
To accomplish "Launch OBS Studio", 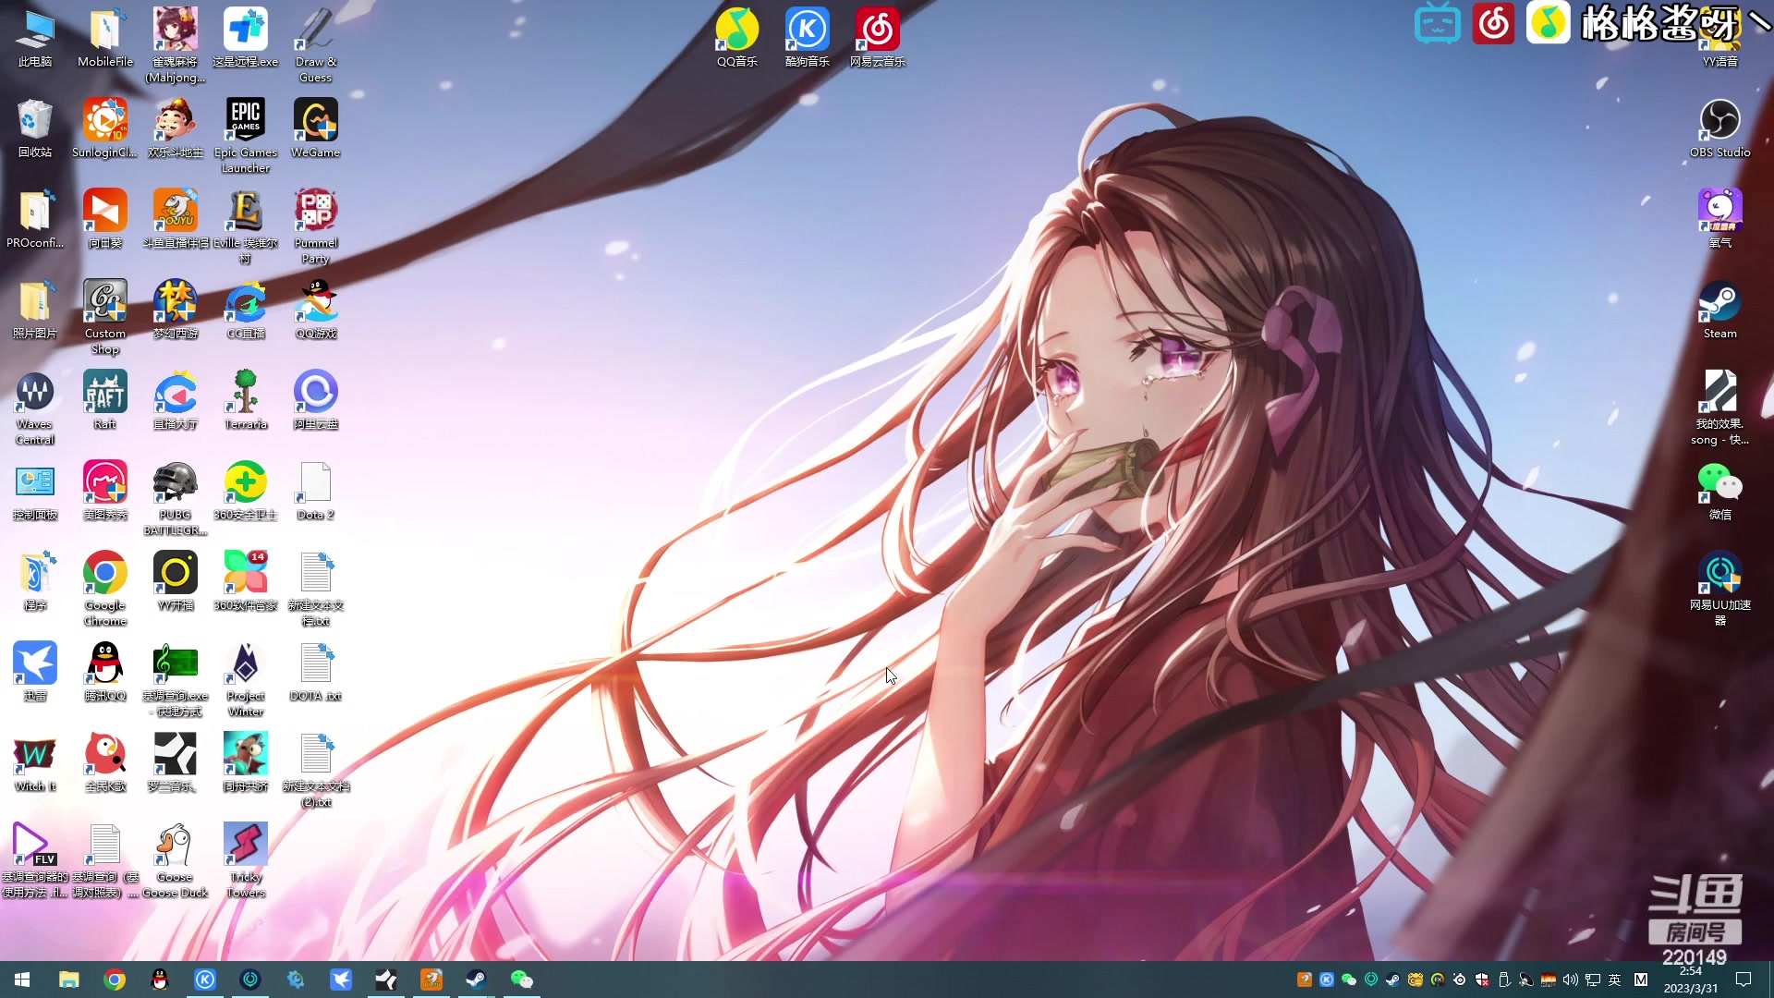I will click(1720, 128).
